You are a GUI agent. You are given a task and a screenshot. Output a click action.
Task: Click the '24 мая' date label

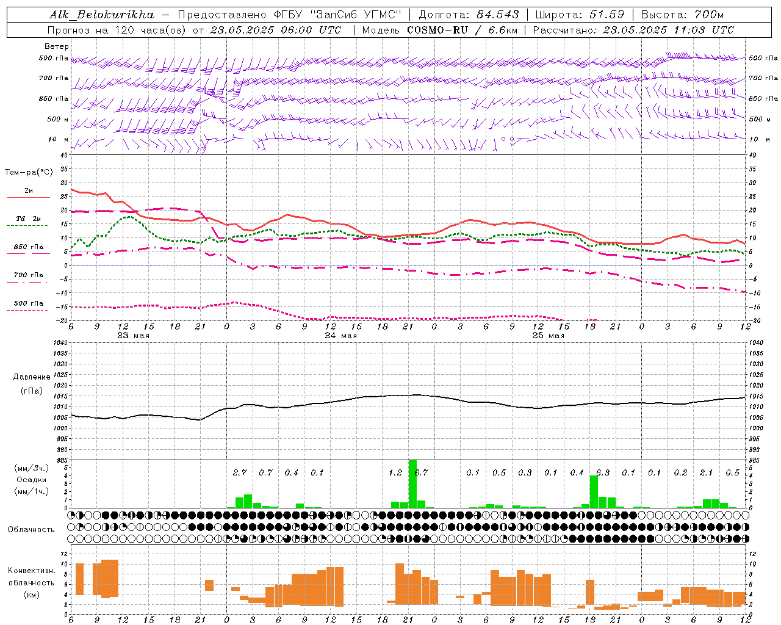pyautogui.click(x=340, y=336)
